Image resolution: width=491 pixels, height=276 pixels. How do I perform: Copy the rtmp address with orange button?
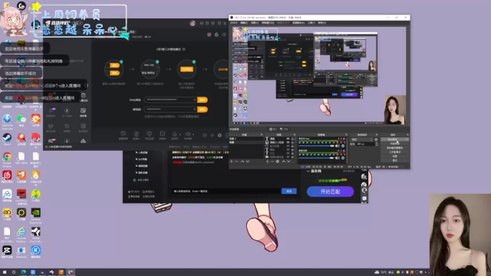pyautogui.click(x=203, y=100)
